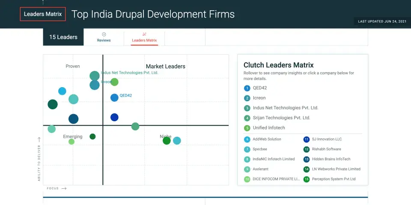Screen dimensions: 411x205
Task: Click the small dark green bubble beside Emerging
Action: [92, 137]
